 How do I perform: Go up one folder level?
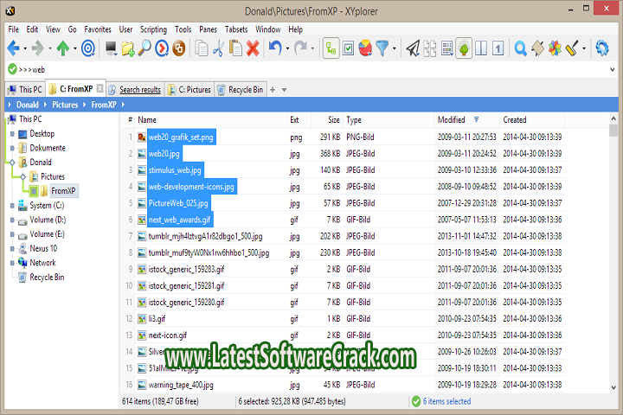pos(63,48)
